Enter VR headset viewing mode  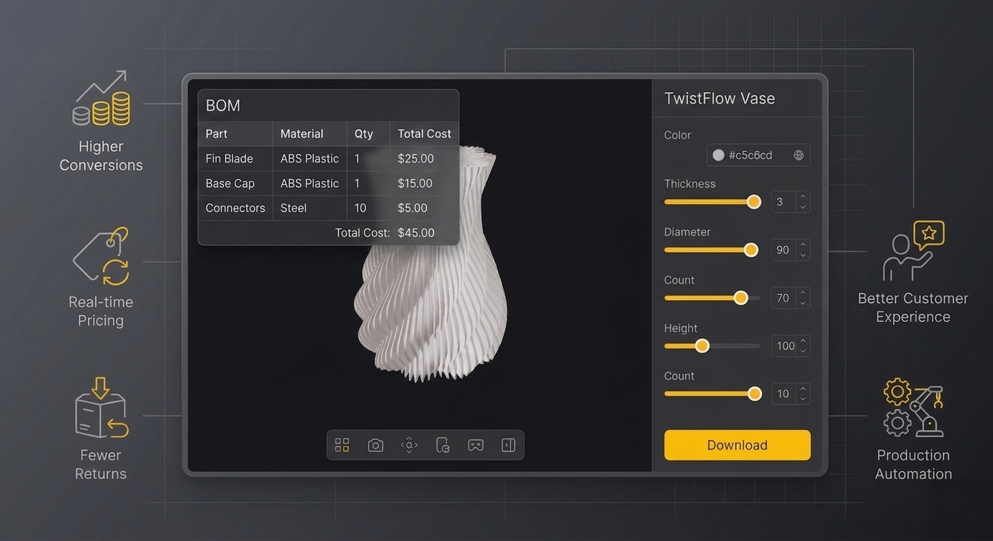tap(476, 445)
